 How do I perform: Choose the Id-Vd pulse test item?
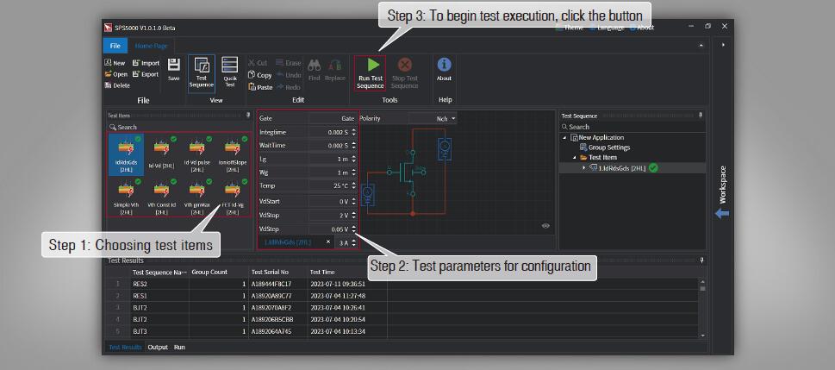coord(196,150)
